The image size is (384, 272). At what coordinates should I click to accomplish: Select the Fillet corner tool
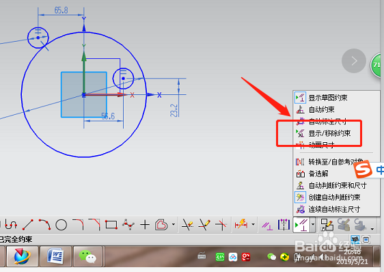click(x=78, y=224)
